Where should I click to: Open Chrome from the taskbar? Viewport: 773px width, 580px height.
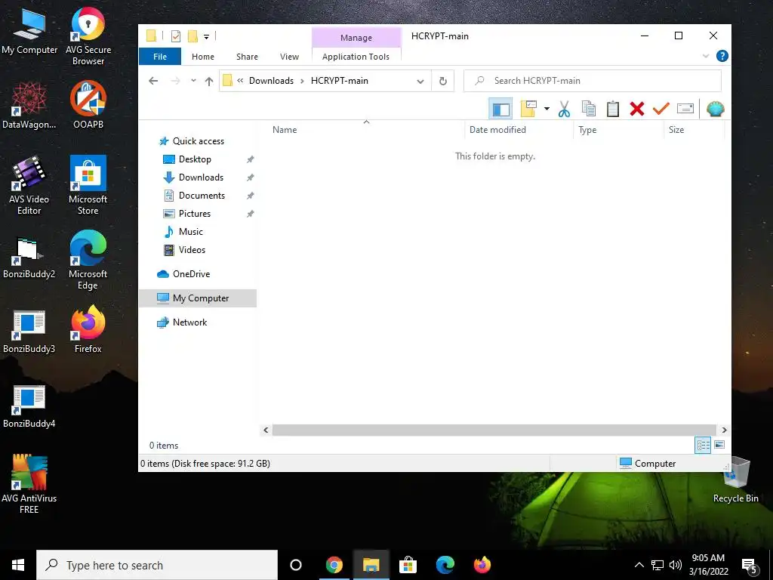click(334, 565)
